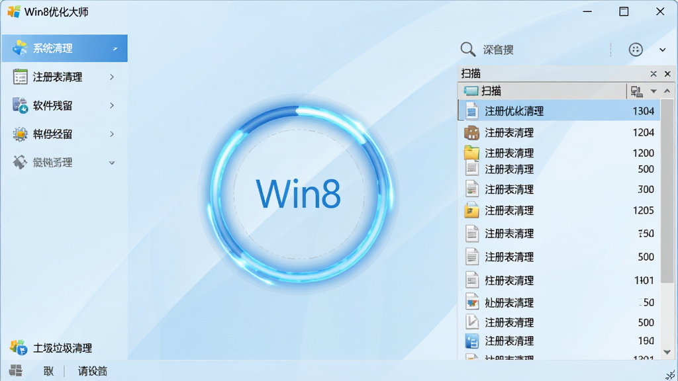Click the blue square icon in the 190 row
Viewport: 678px width, 381px height.
(x=471, y=341)
